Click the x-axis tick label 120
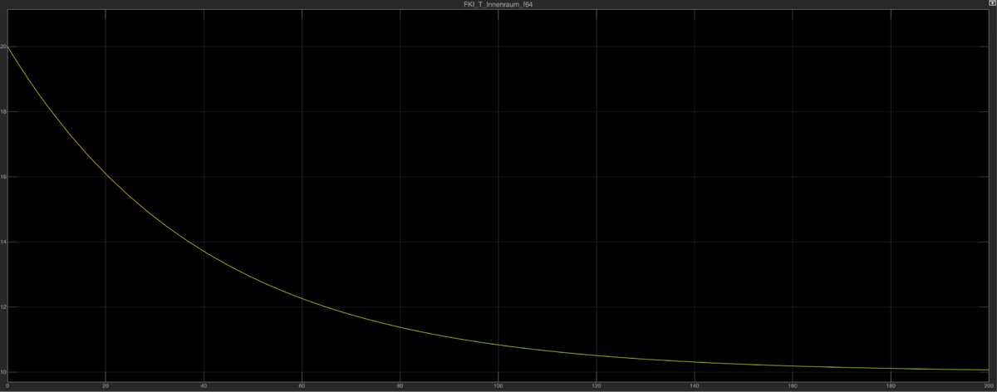The height and width of the screenshot is (392, 997). click(596, 386)
